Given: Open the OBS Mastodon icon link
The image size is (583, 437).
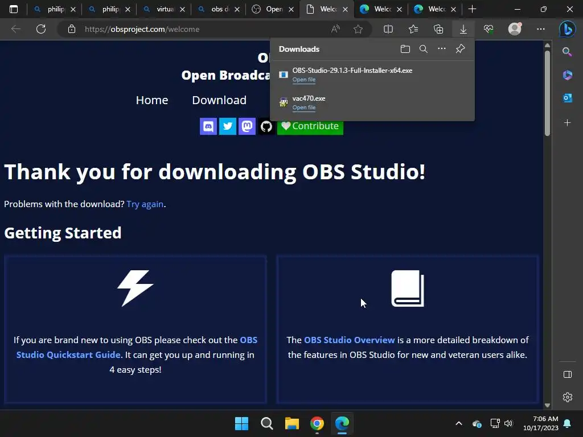Looking at the screenshot, I should (247, 126).
